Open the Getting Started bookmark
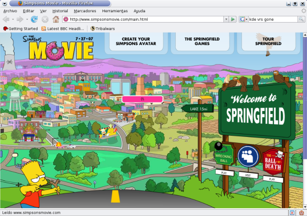The image size is (307, 216). (x=21, y=28)
